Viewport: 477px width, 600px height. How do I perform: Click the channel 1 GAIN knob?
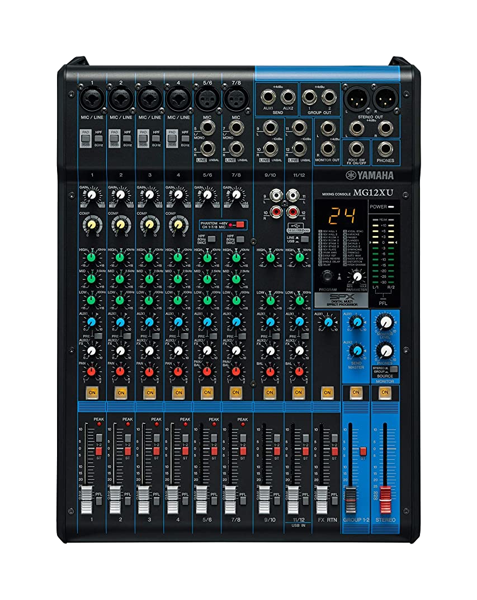91,195
